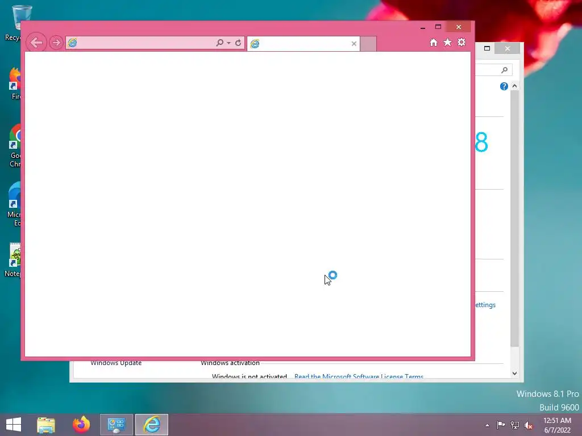Close the System control panel window
Image resolution: width=582 pixels, height=436 pixels.
coord(508,49)
